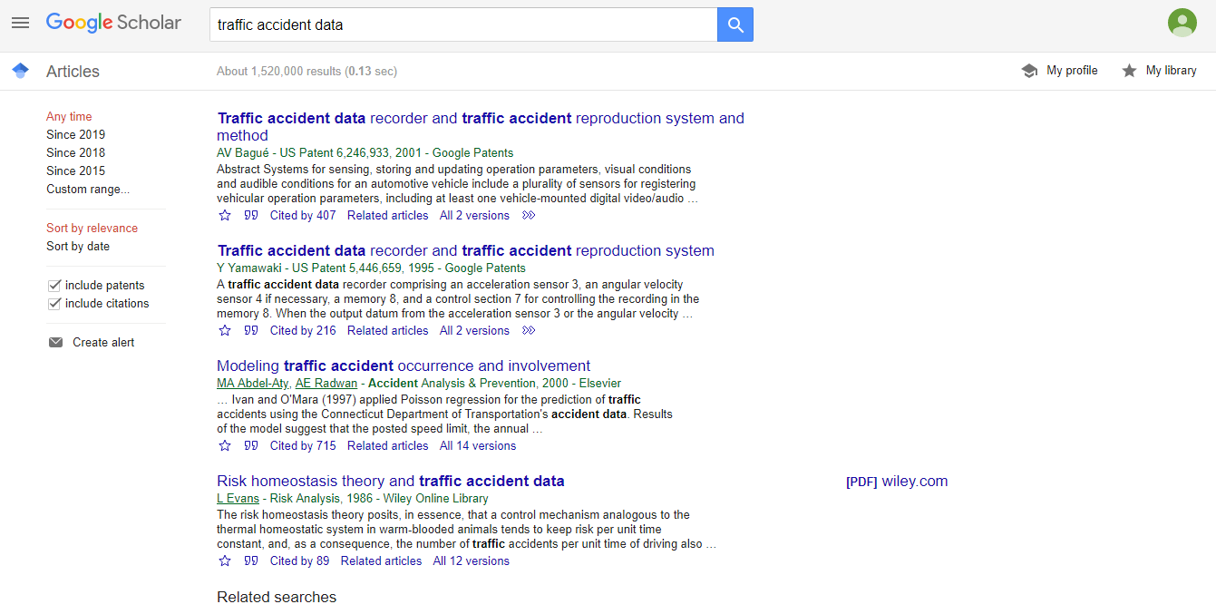Select Sort by date option
1216x614 pixels.
(78, 247)
